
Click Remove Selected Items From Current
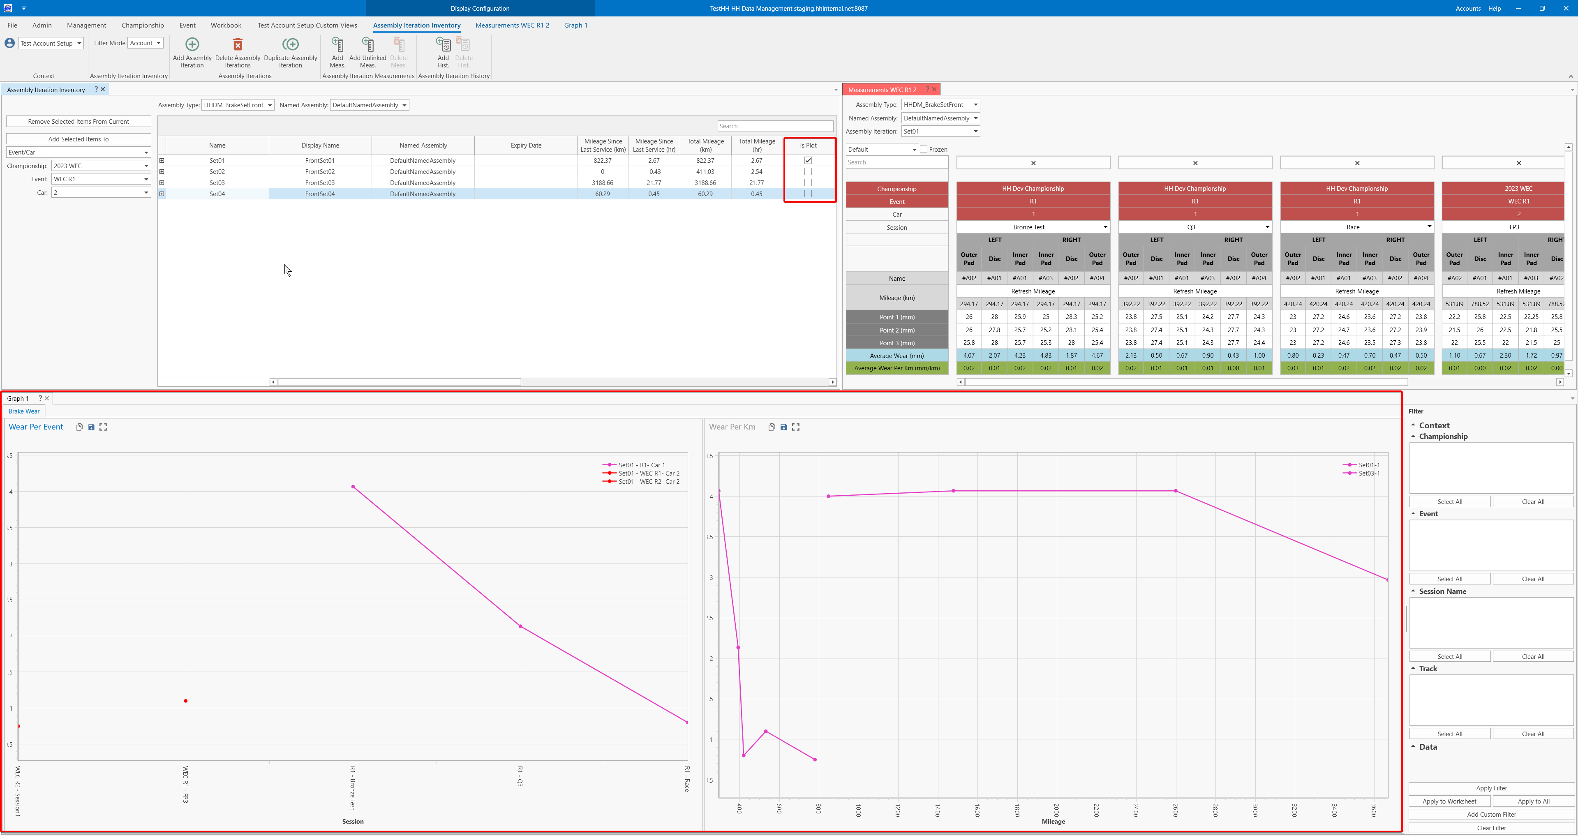[x=79, y=121]
